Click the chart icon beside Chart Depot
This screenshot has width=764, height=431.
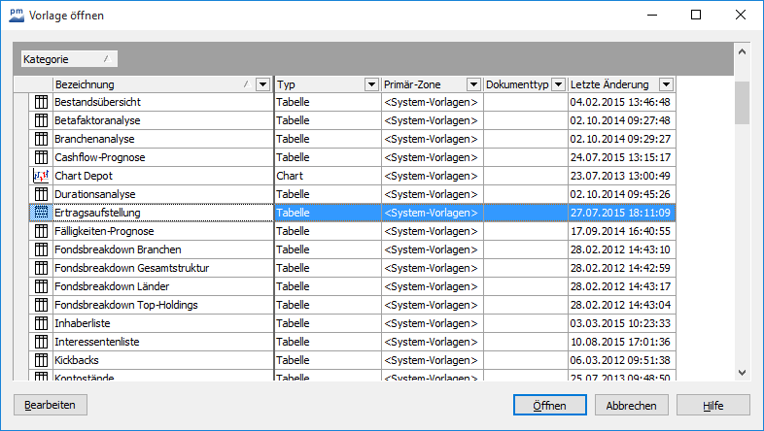coord(41,176)
